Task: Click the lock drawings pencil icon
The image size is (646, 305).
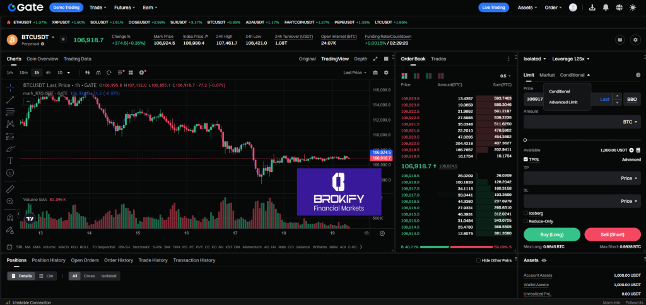Action: click(10, 229)
